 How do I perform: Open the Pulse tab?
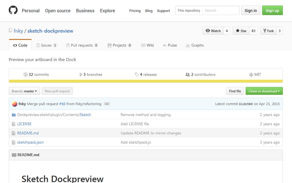[x=170, y=45]
